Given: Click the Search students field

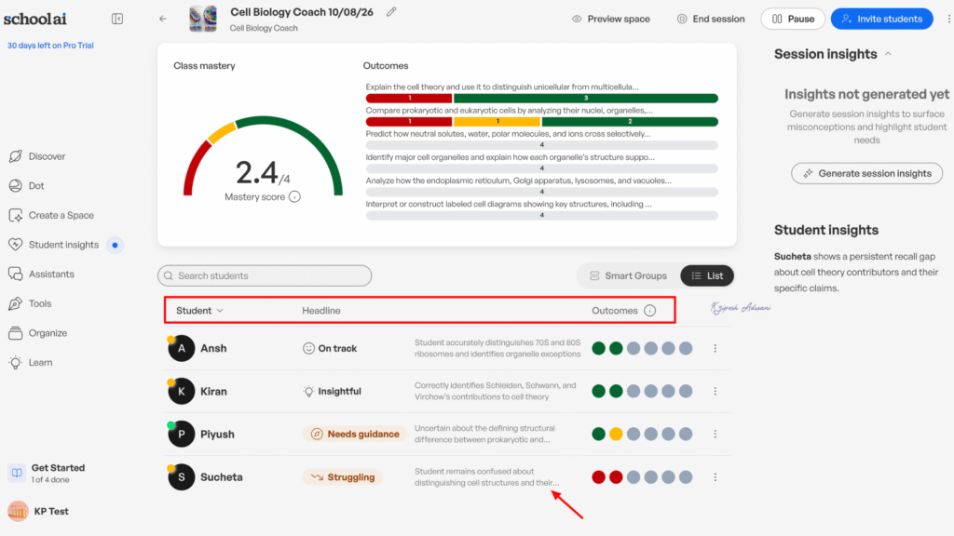Looking at the screenshot, I should (x=264, y=275).
